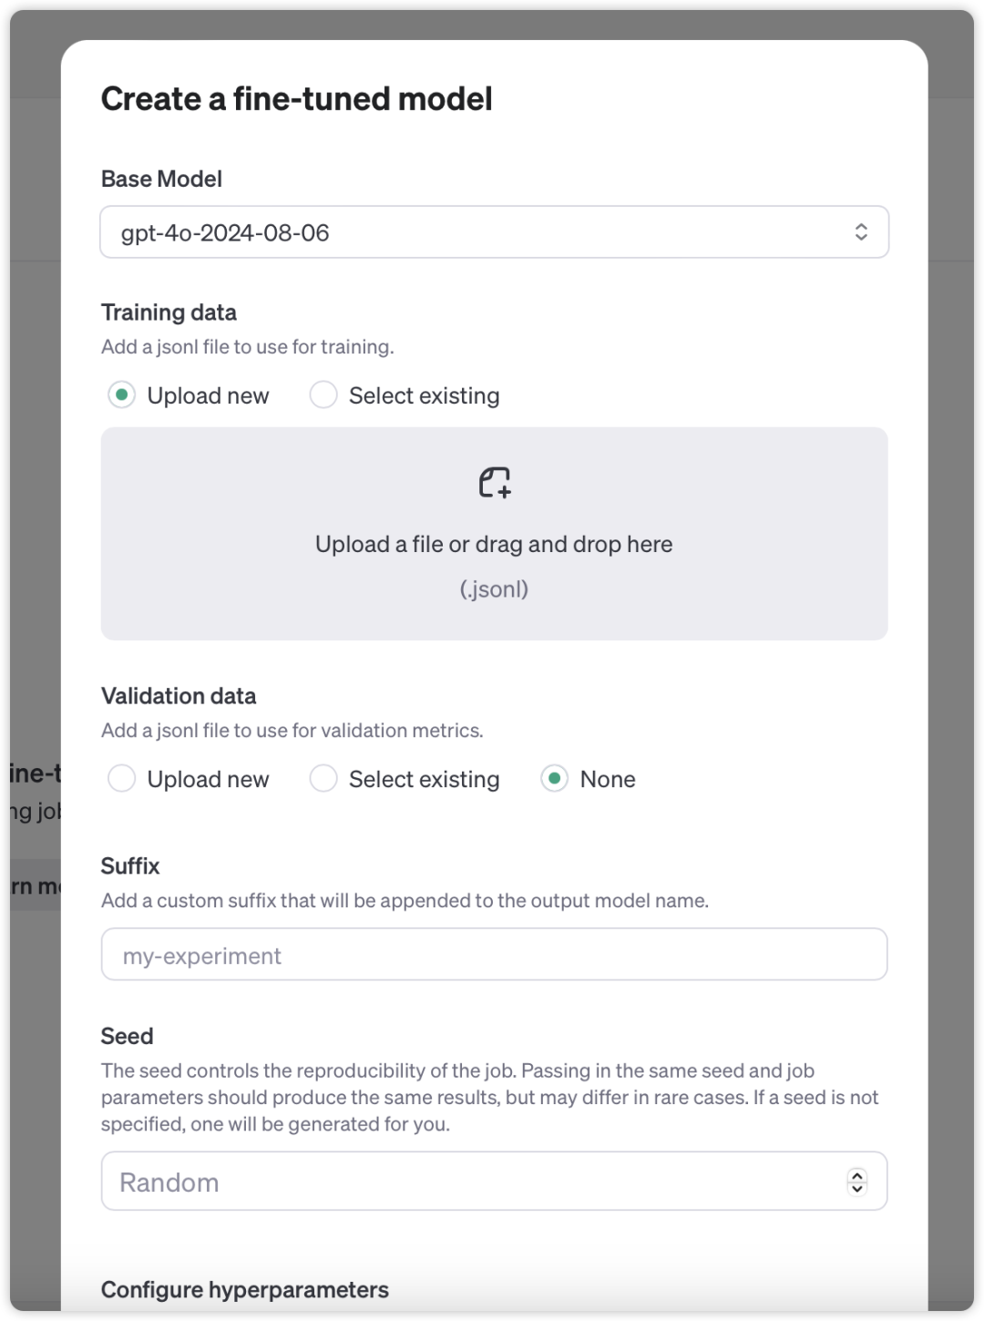Click the file upload icon in the drop zone
Viewport: 984px width, 1321px height.
(x=495, y=482)
